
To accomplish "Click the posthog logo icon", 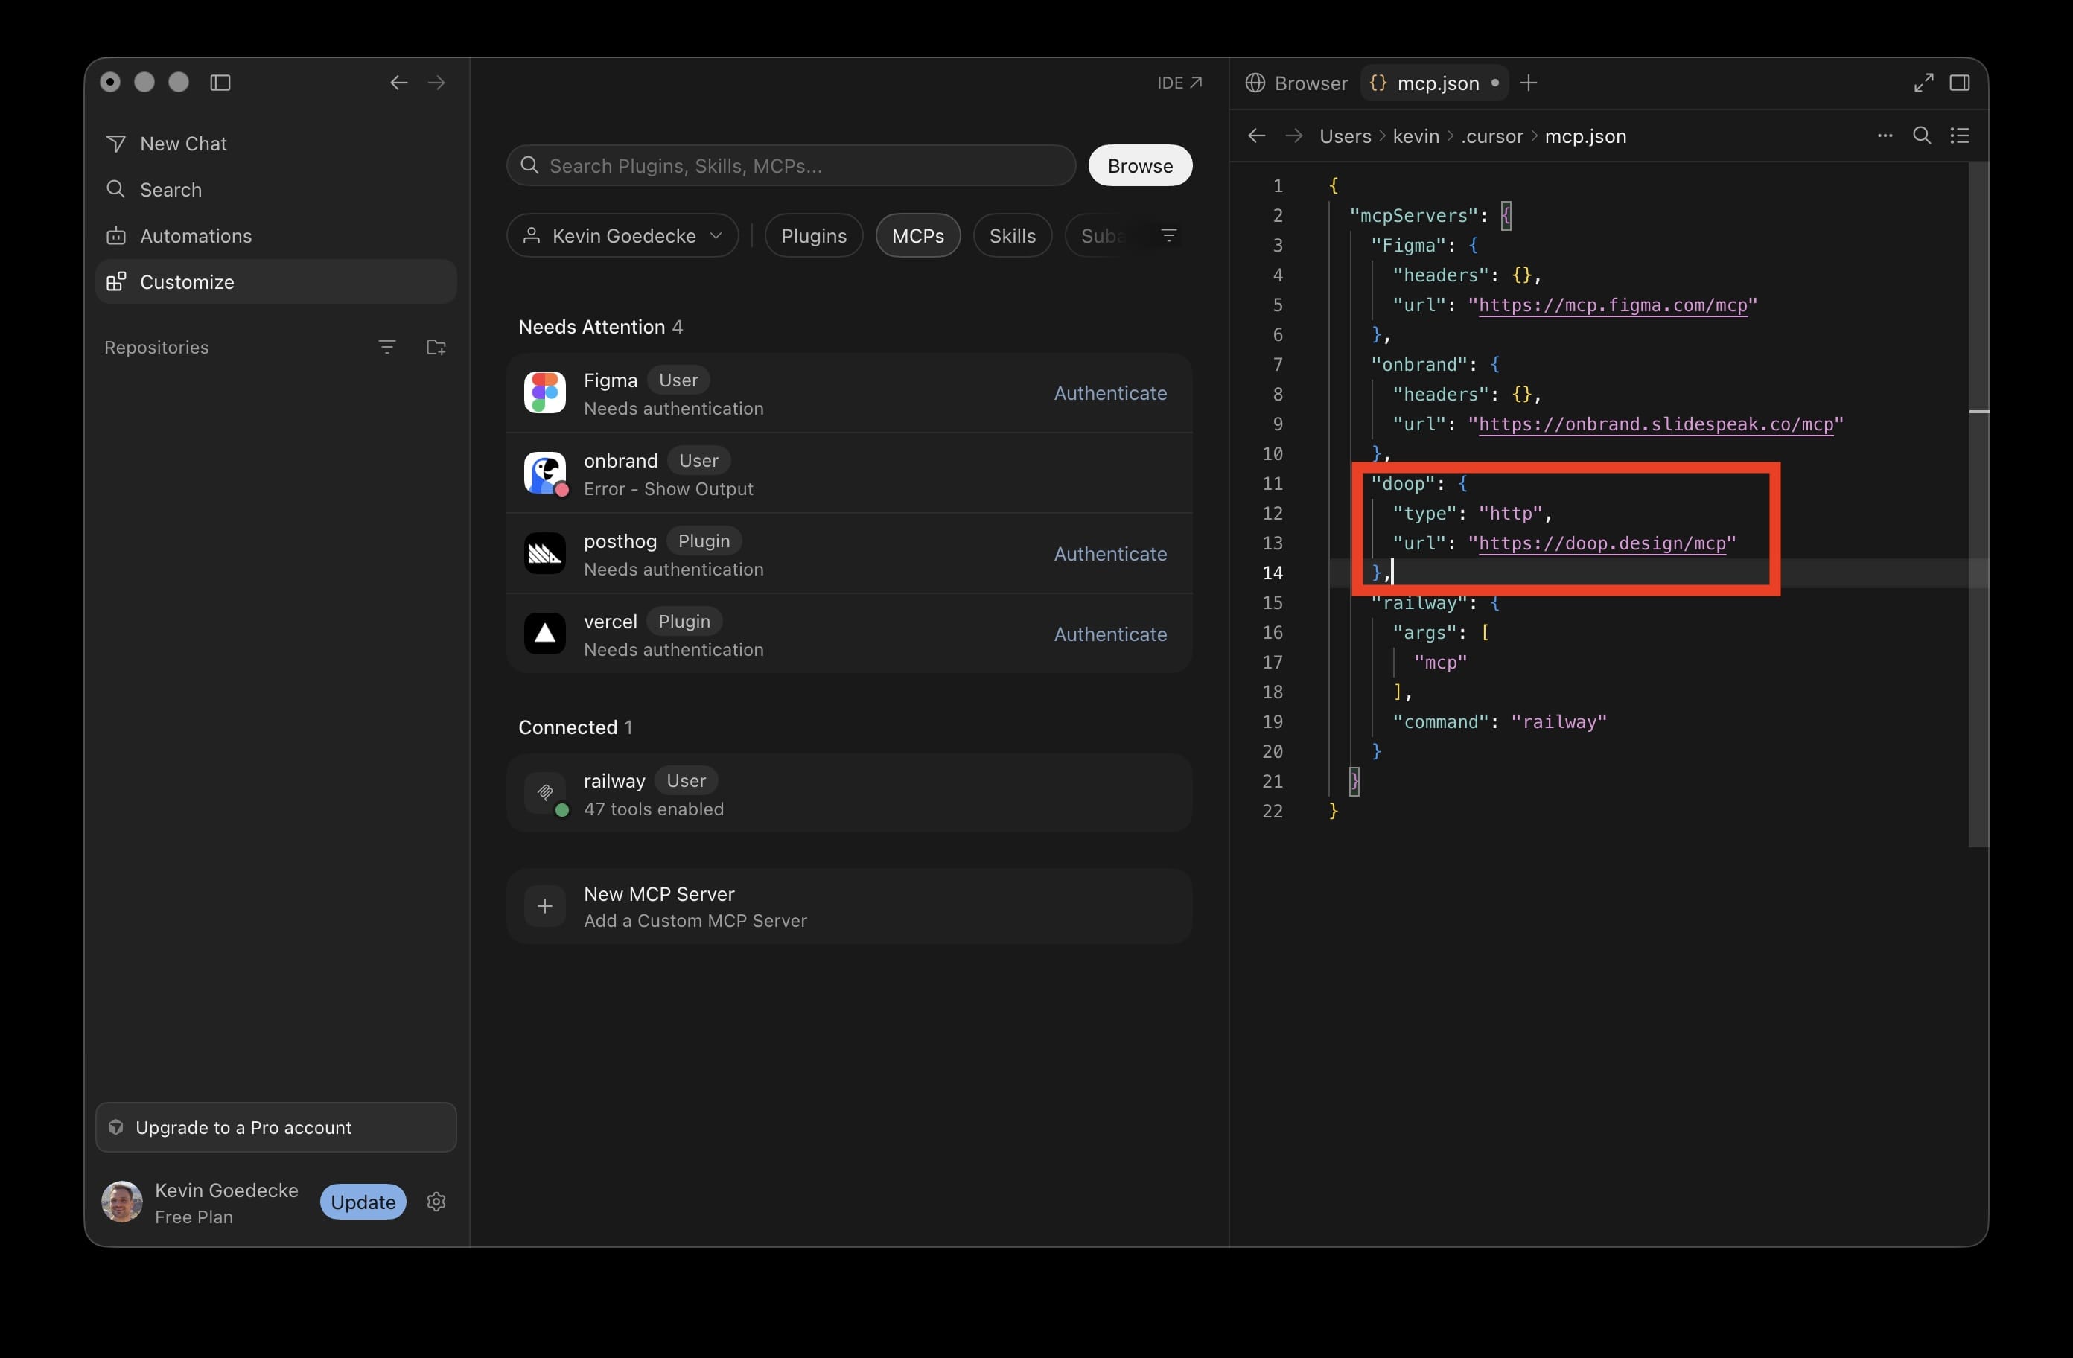I will pos(545,553).
